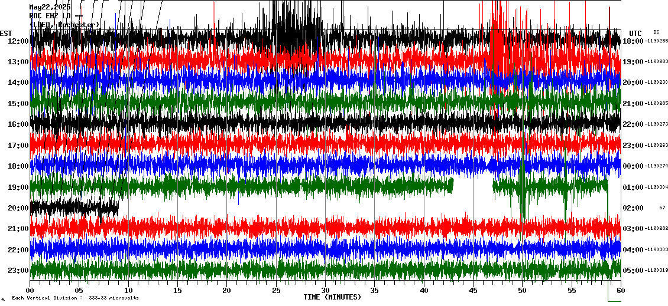Screen dimensions: 668x306
Task: Select the 19:00 EST row label
Action: (x=18, y=187)
